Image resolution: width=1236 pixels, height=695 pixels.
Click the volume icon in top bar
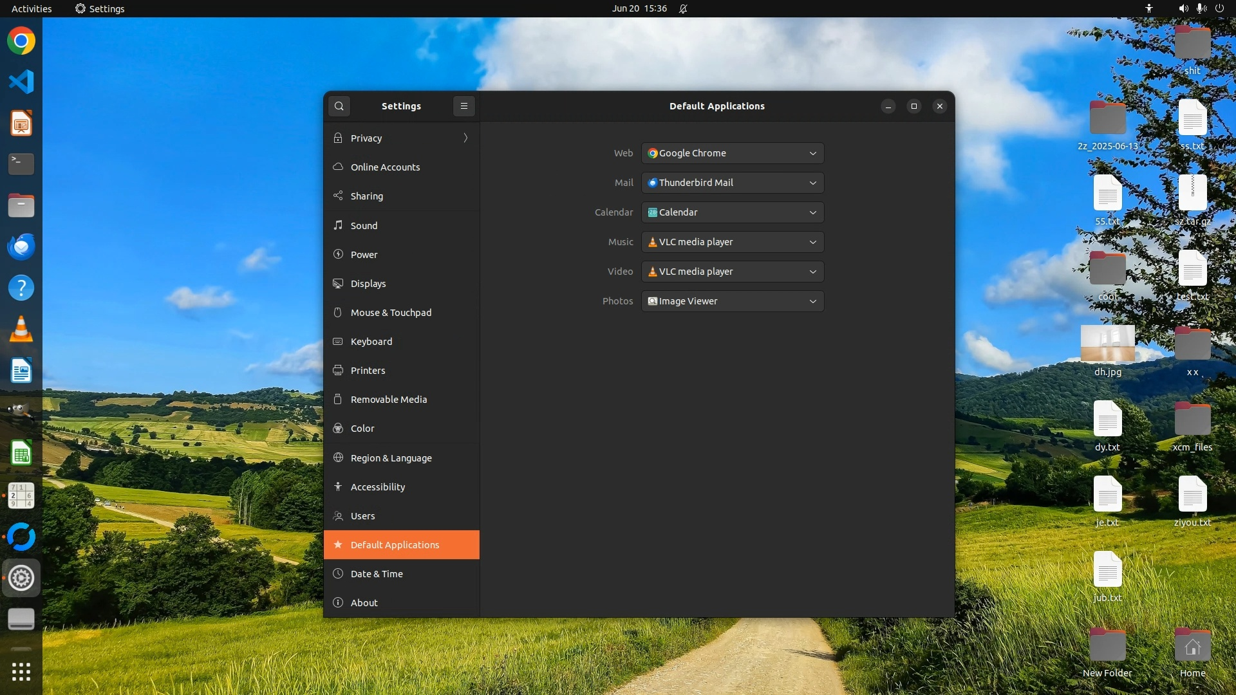click(x=1183, y=8)
